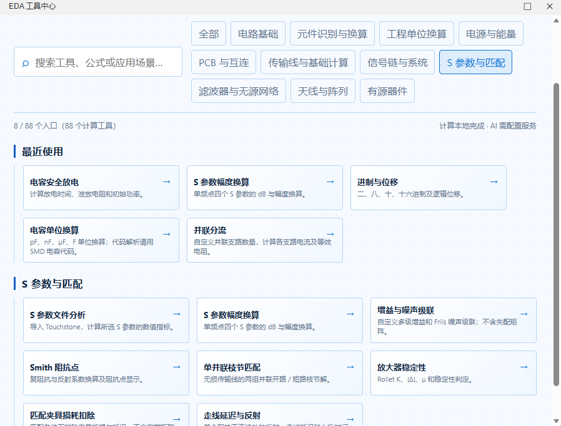Open Smith 阻抗点 tool title

tap(54, 367)
